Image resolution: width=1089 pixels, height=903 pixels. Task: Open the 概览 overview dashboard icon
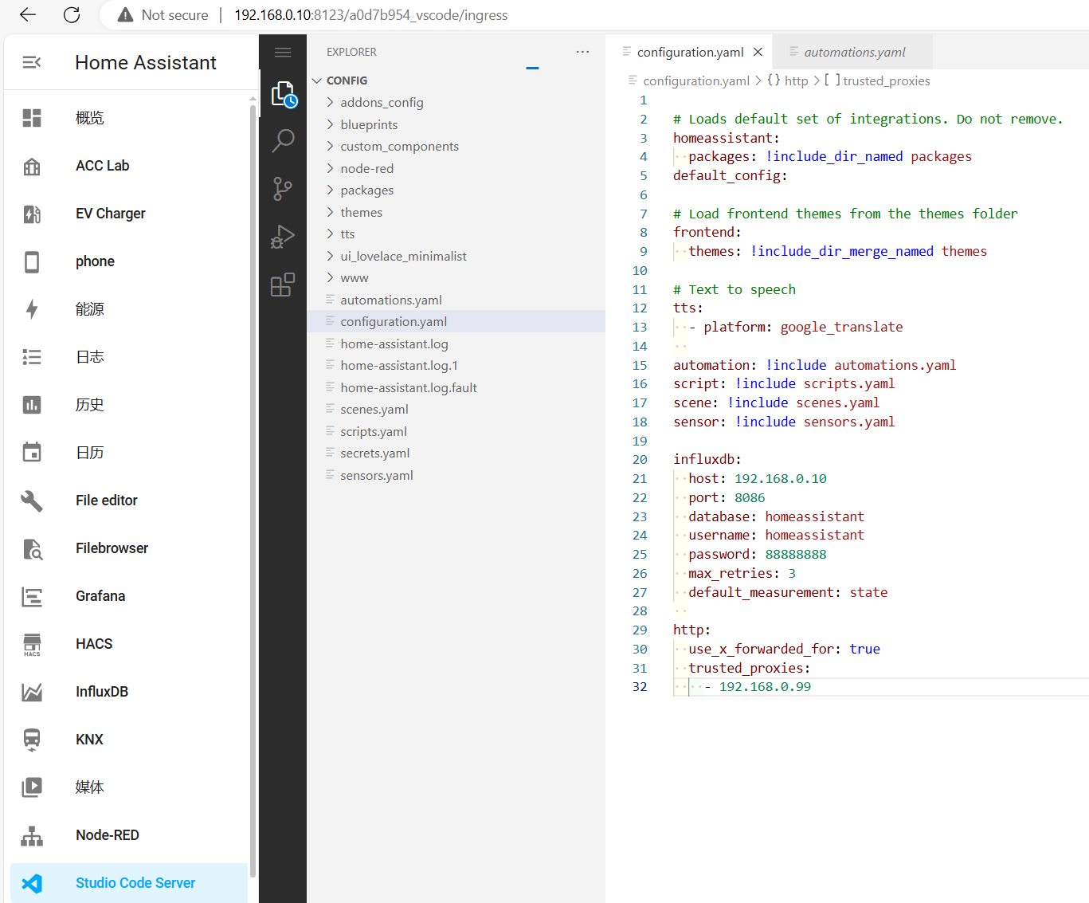pyautogui.click(x=32, y=118)
